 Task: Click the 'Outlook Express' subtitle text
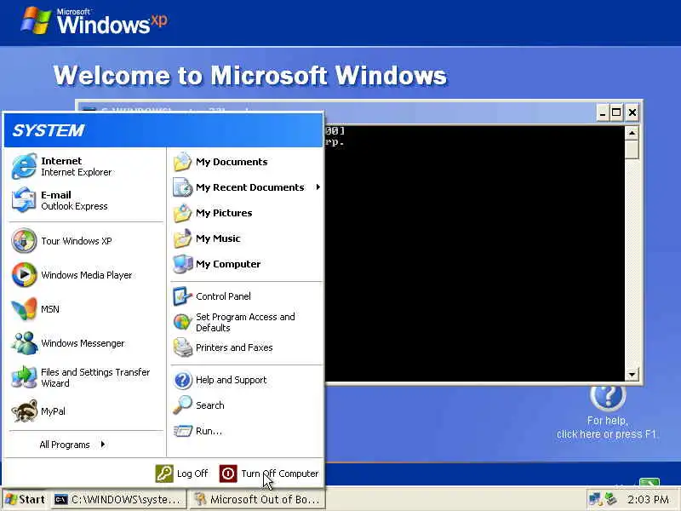(x=74, y=206)
